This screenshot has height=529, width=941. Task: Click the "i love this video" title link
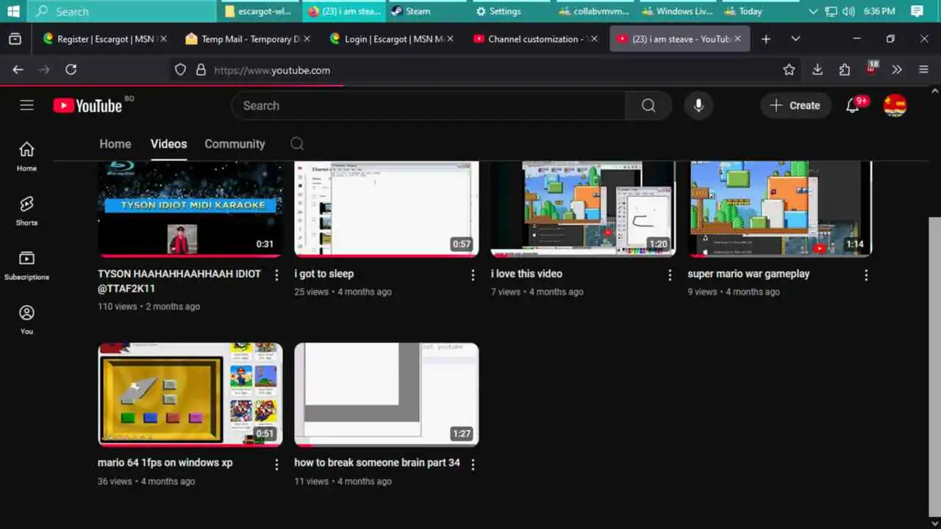click(x=526, y=274)
